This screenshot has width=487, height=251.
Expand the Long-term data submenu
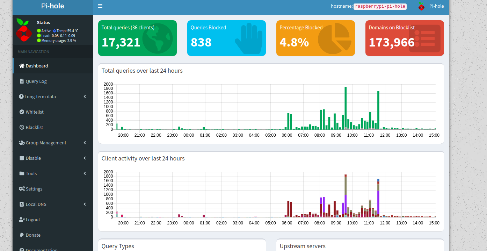(85, 96)
